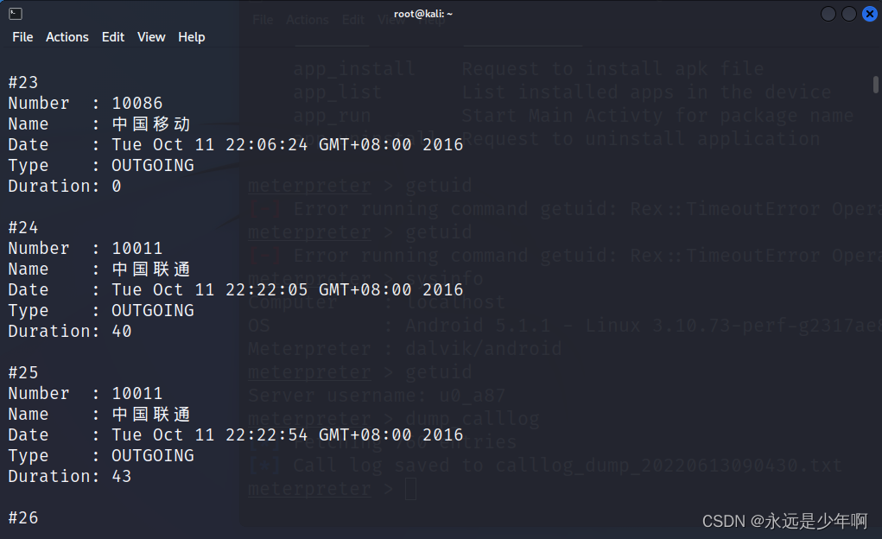Close the root@kali terminal window
This screenshot has height=539, width=882.
870,14
